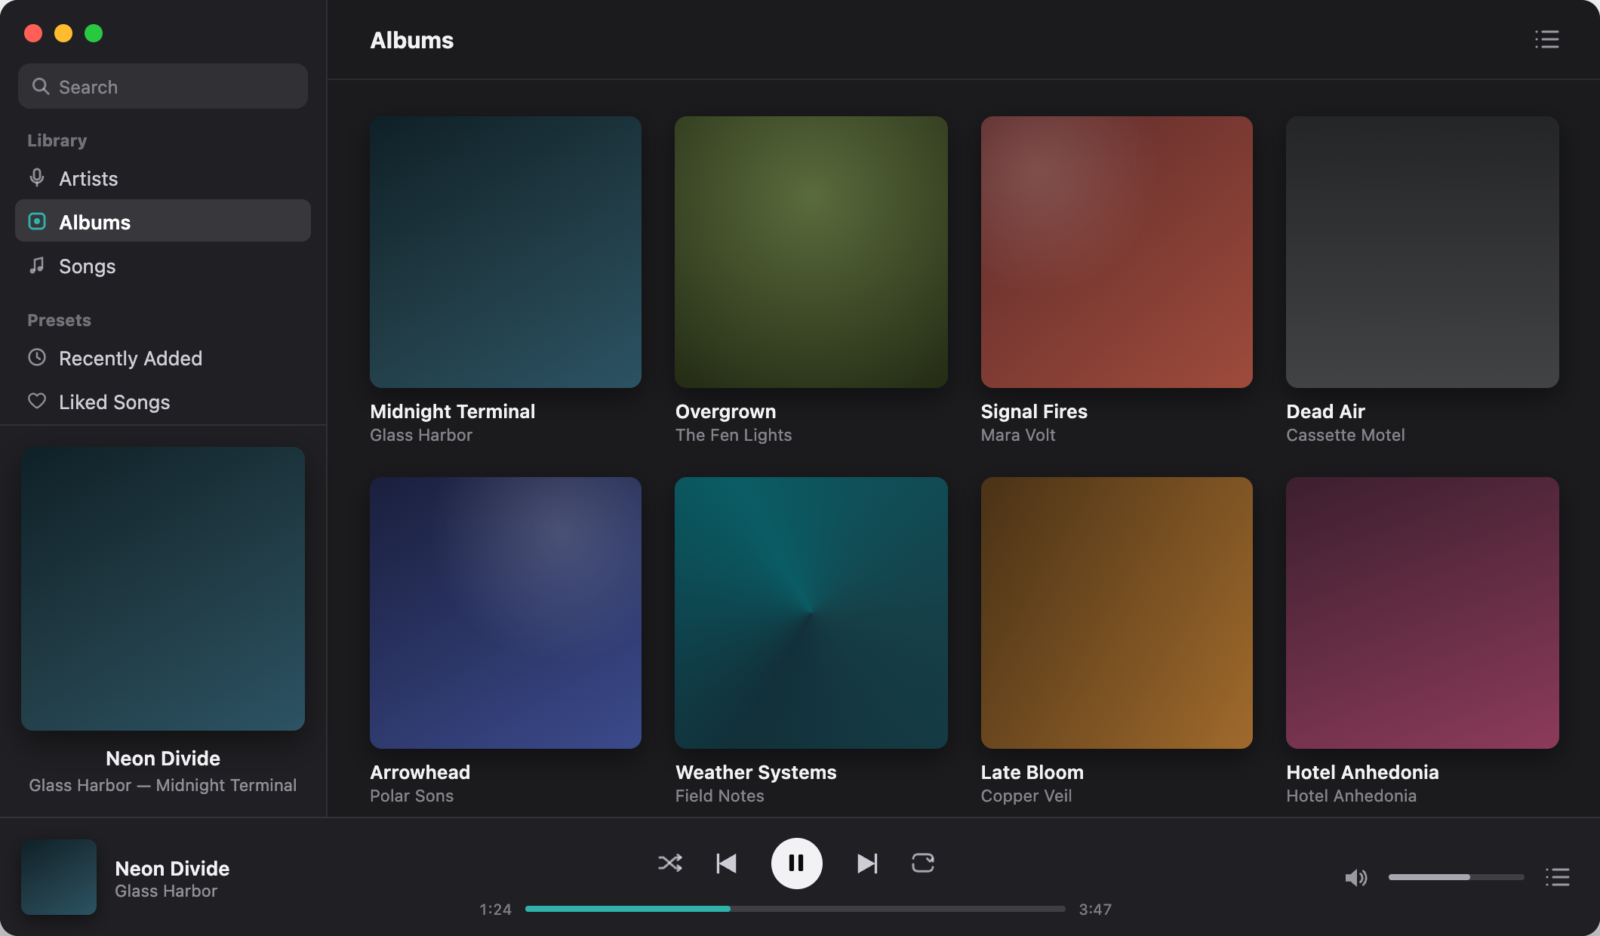Minimize the window with yellow button
The height and width of the screenshot is (936, 1600).
click(x=63, y=33)
